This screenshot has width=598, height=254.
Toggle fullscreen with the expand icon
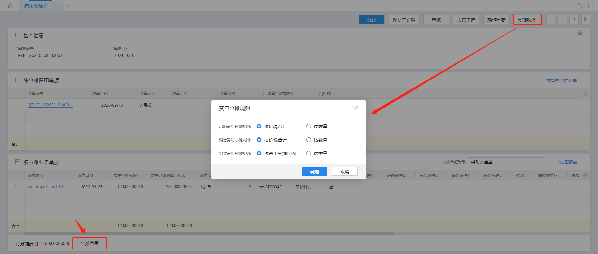(x=591, y=6)
